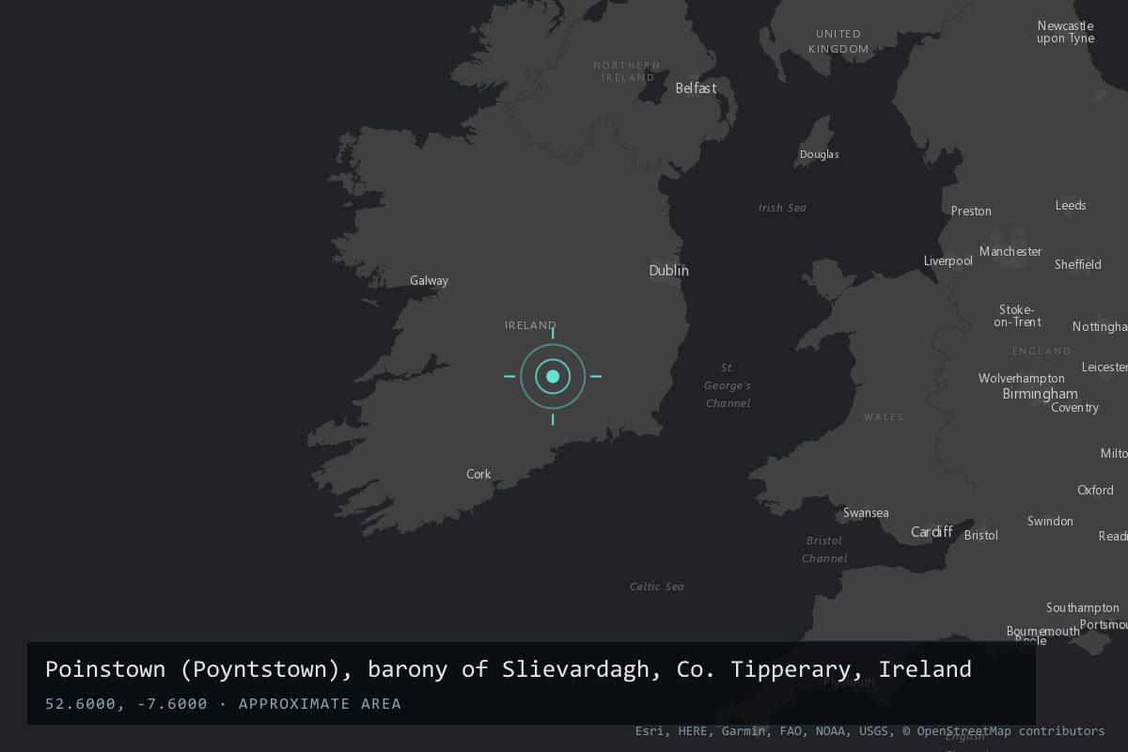Click the Newcastle upon Tyne label
The height and width of the screenshot is (752, 1128).
click(x=1065, y=32)
